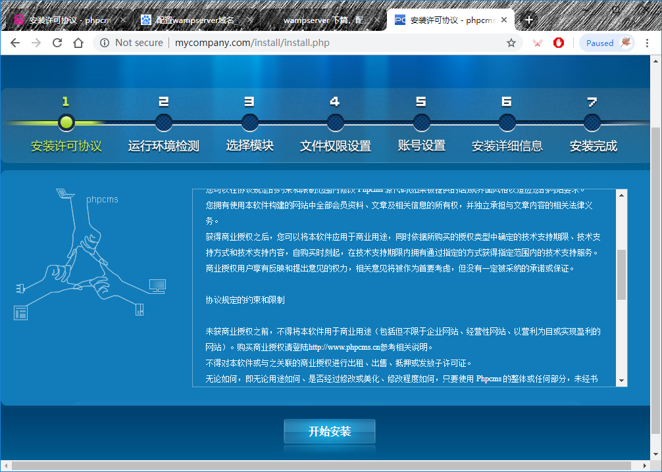Open http://www.phpcms.cn link in license text
This screenshot has height=472, width=662.
tap(344, 347)
